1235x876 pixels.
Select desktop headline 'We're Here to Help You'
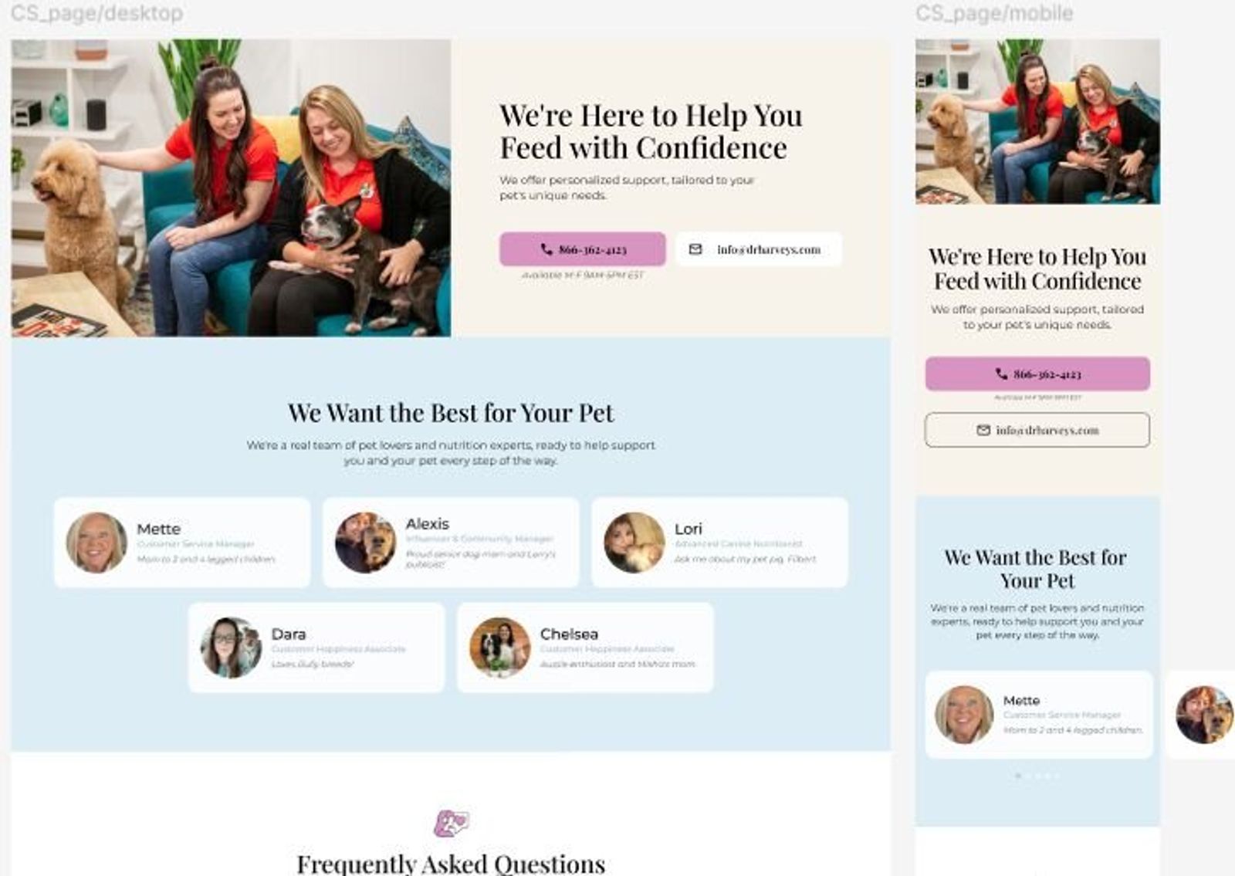(x=651, y=116)
